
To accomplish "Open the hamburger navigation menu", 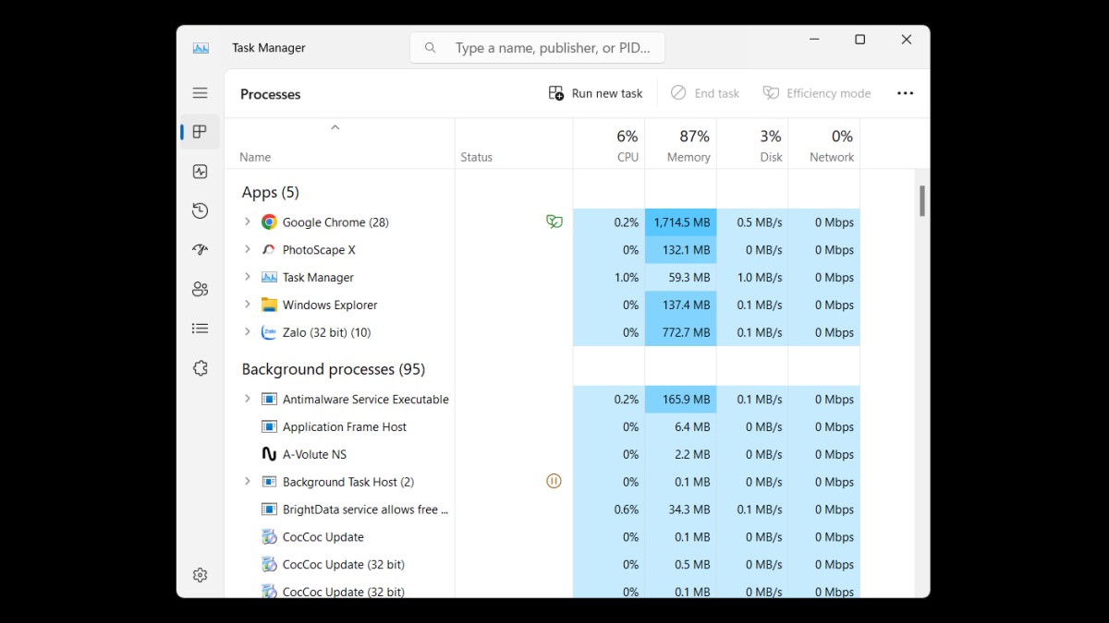I will pyautogui.click(x=200, y=93).
